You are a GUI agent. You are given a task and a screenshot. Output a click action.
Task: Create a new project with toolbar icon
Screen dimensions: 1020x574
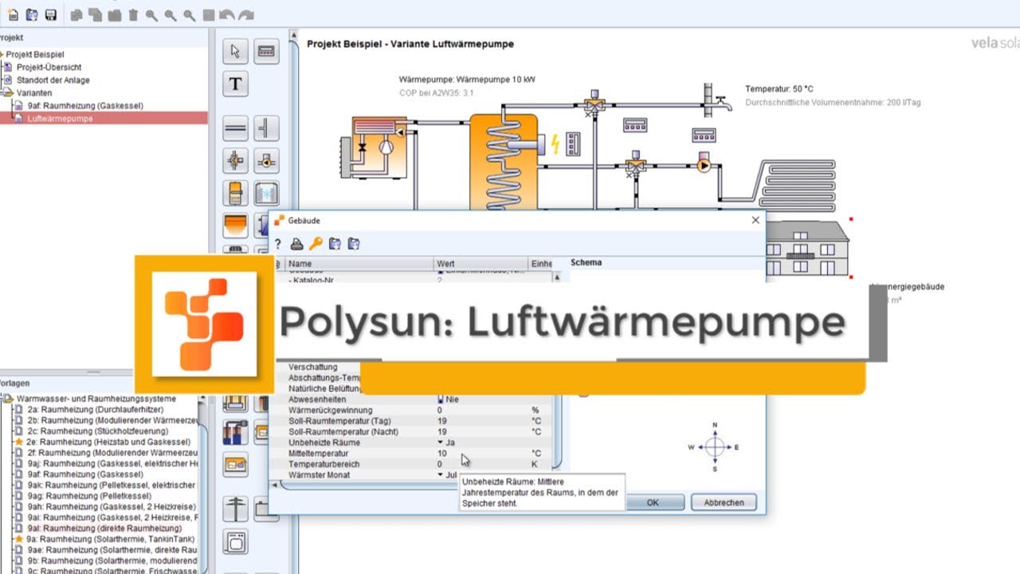13,14
